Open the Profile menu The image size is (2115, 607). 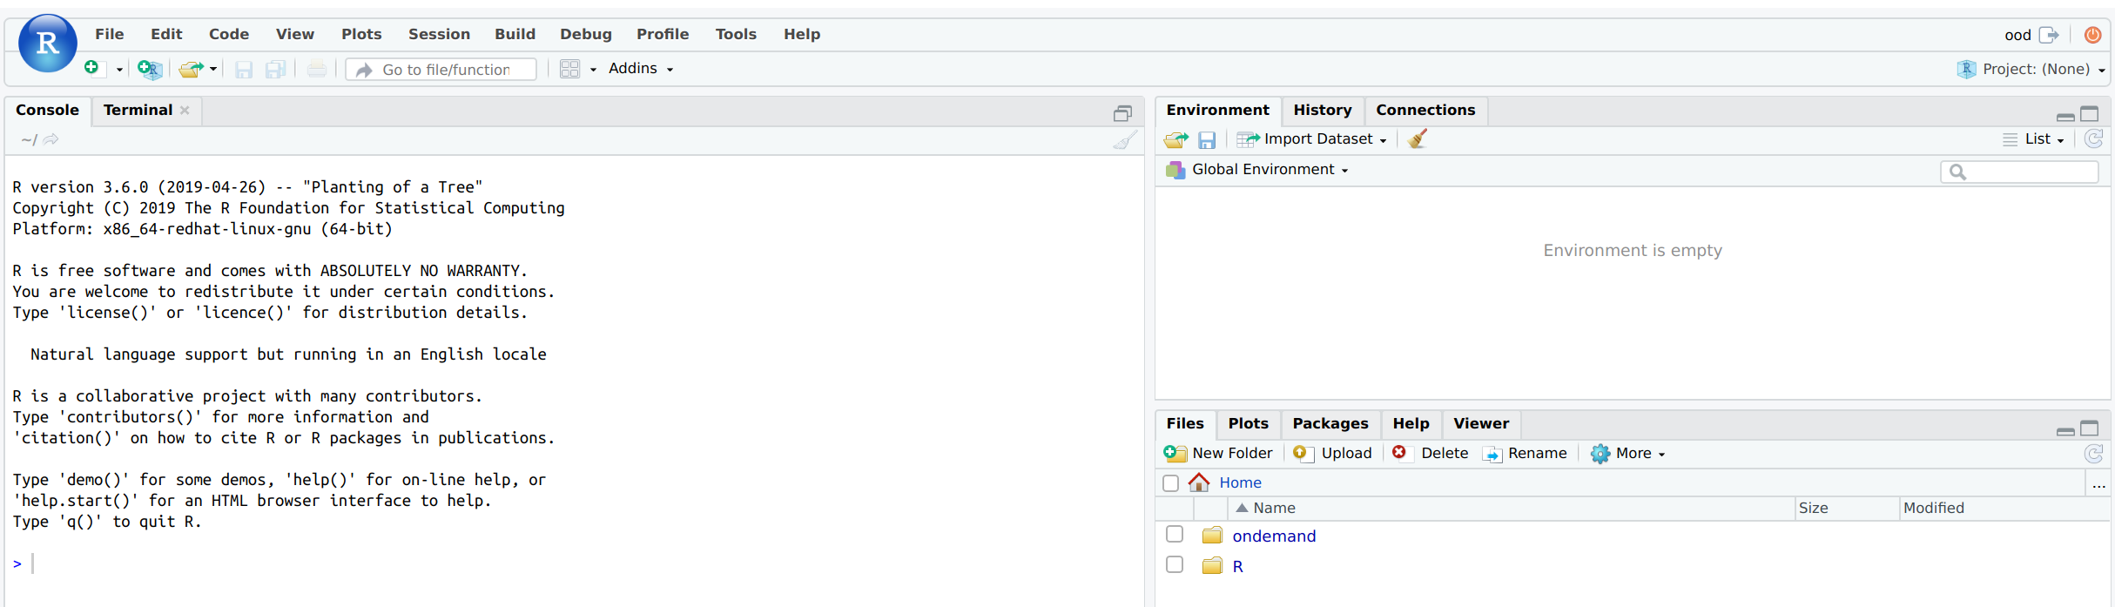pos(663,34)
